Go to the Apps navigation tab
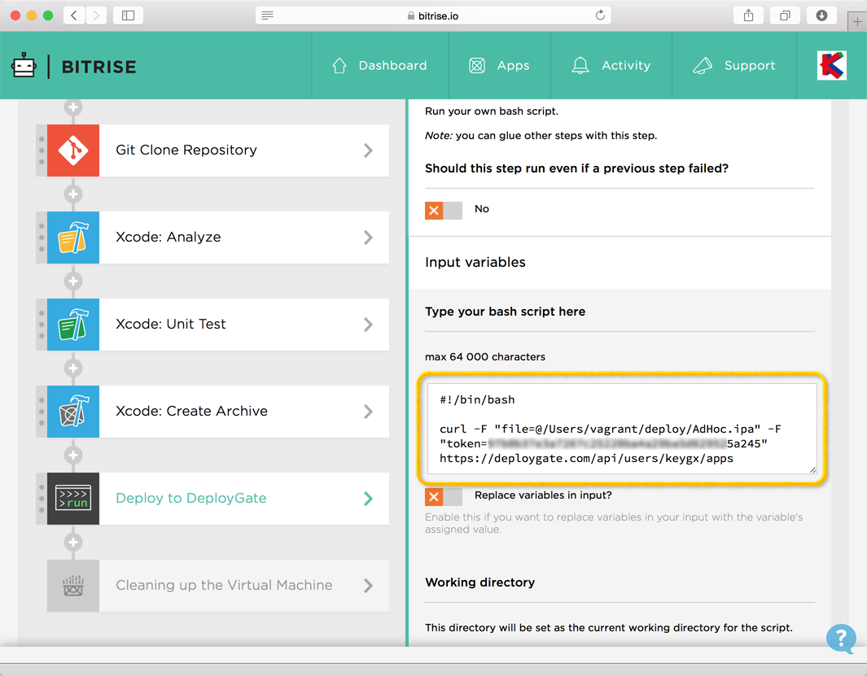Screen dimensions: 867x676 499,66
